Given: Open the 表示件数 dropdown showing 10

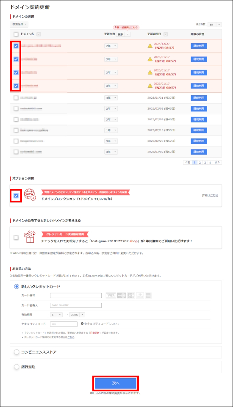Looking at the screenshot, I should pos(215,25).
